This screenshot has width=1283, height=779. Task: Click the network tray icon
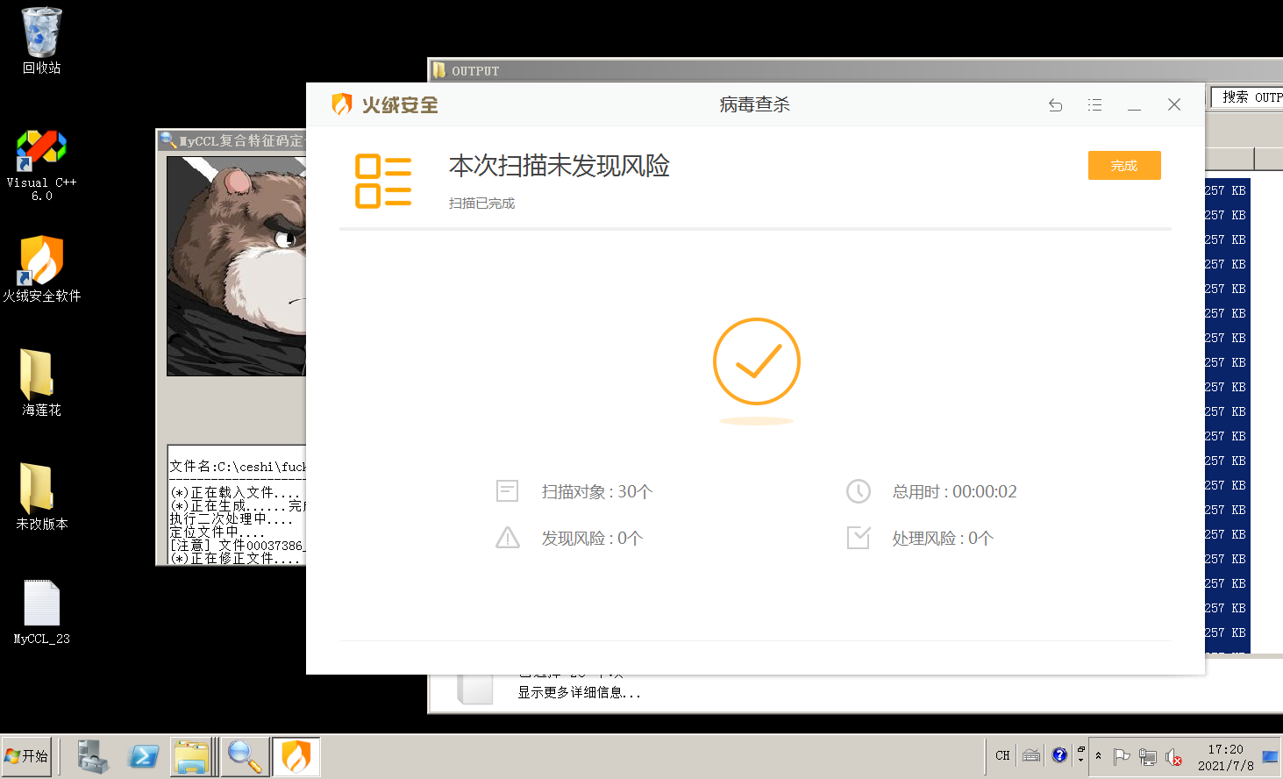[x=1147, y=756]
